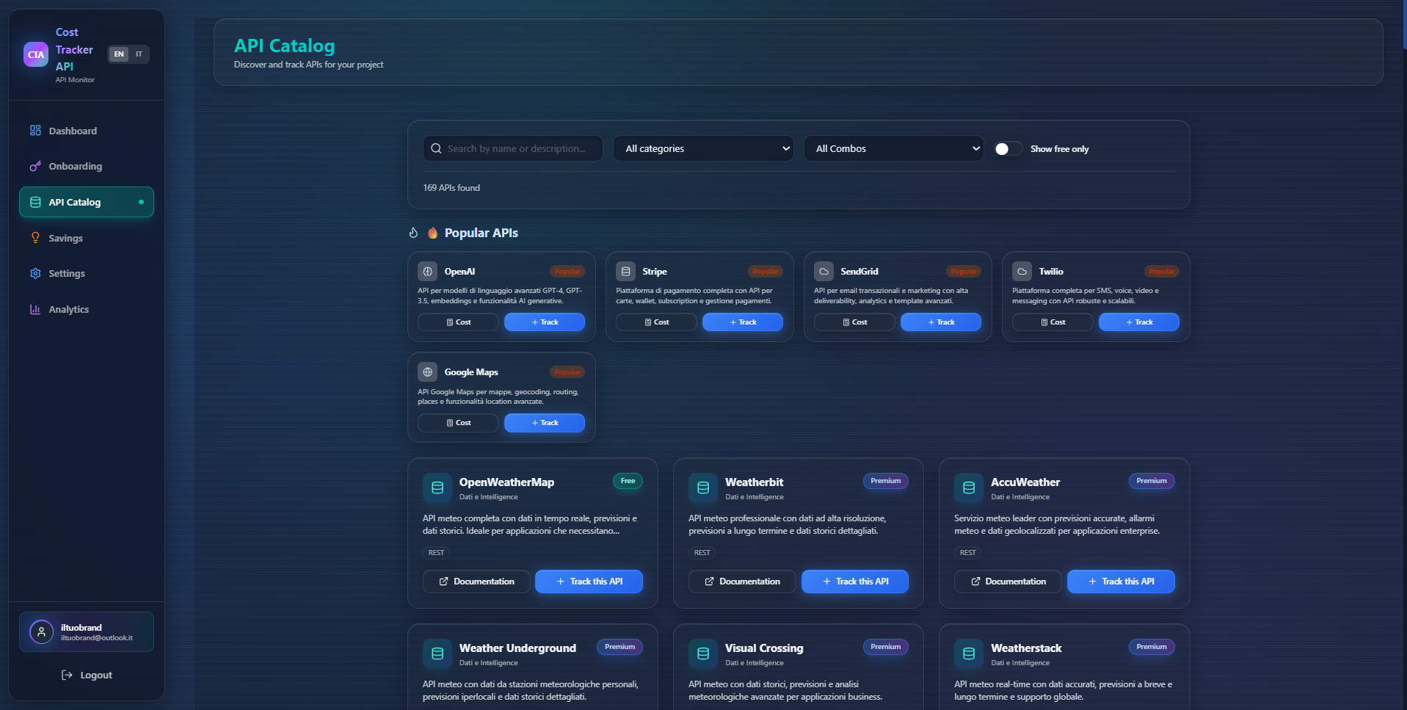Screen dimensions: 1407x710
Task: Click the Savings lightbulb icon
Action: [x=35, y=237]
